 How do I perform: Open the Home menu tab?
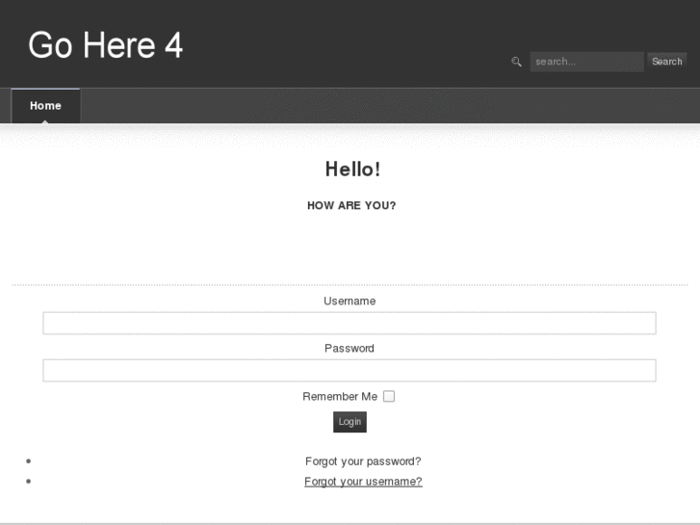(x=45, y=106)
